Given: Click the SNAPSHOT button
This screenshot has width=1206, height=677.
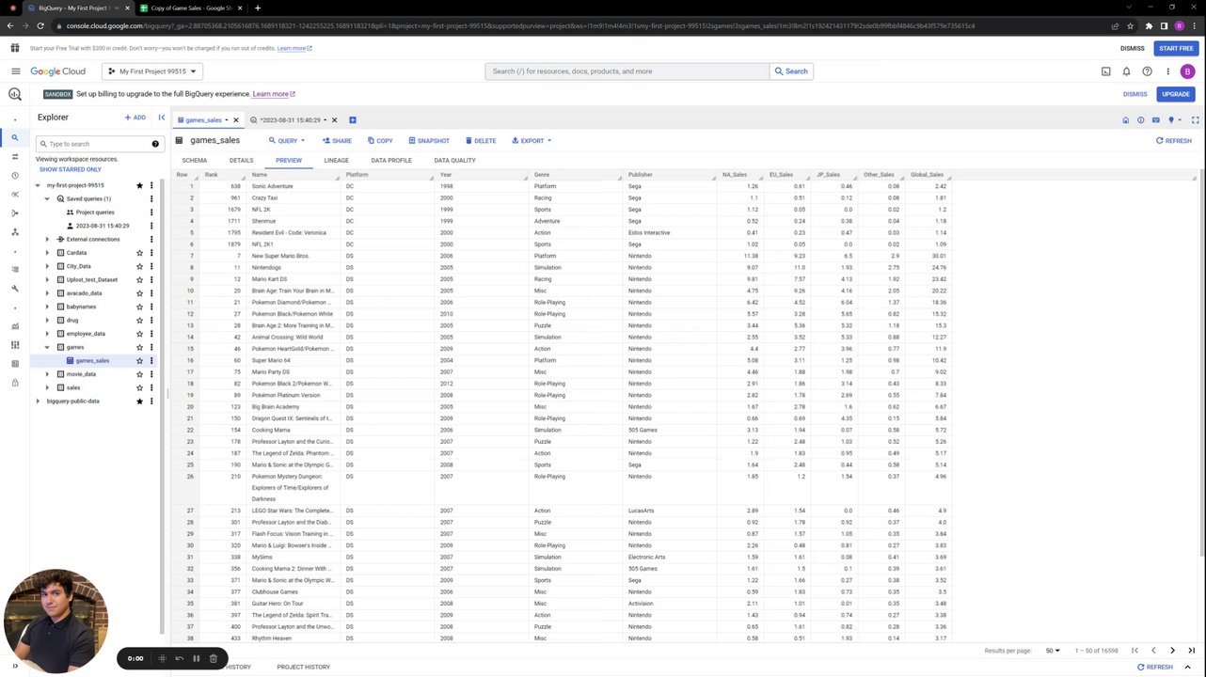Looking at the screenshot, I should 428,141.
